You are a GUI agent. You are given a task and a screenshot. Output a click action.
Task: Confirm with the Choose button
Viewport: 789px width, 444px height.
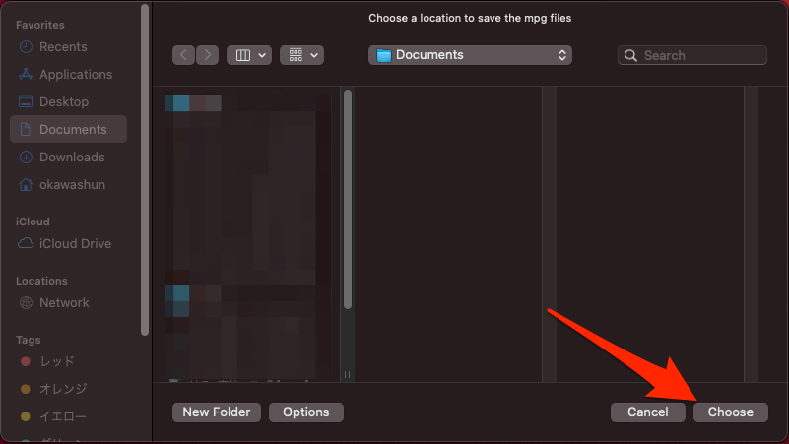pos(731,412)
